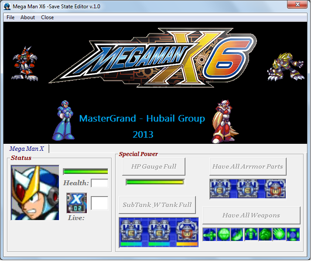Click the app icon in the title bar
The width and height of the screenshot is (311, 261).
pos(7,7)
